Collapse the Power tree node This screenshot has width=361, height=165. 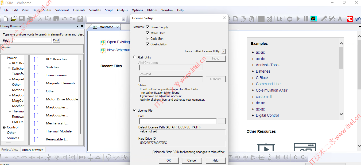coord(4,58)
